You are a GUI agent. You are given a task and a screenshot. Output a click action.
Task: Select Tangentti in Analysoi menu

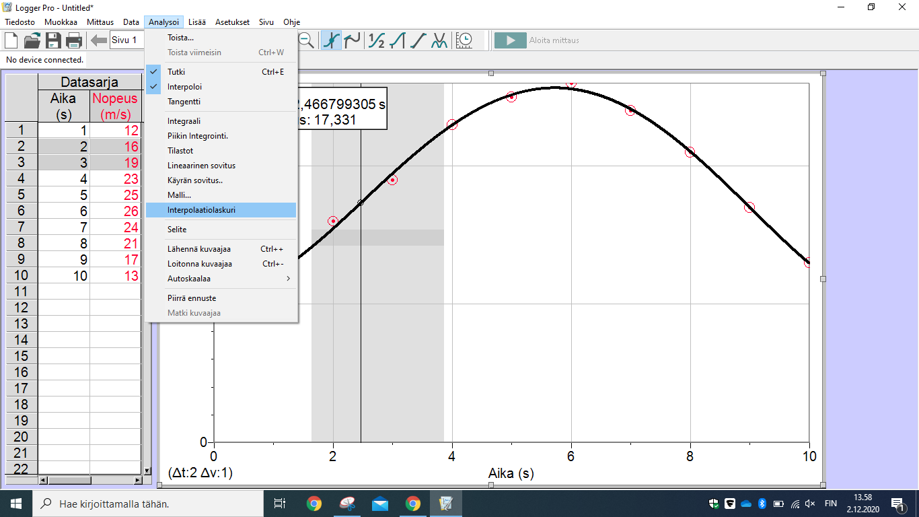221,102
